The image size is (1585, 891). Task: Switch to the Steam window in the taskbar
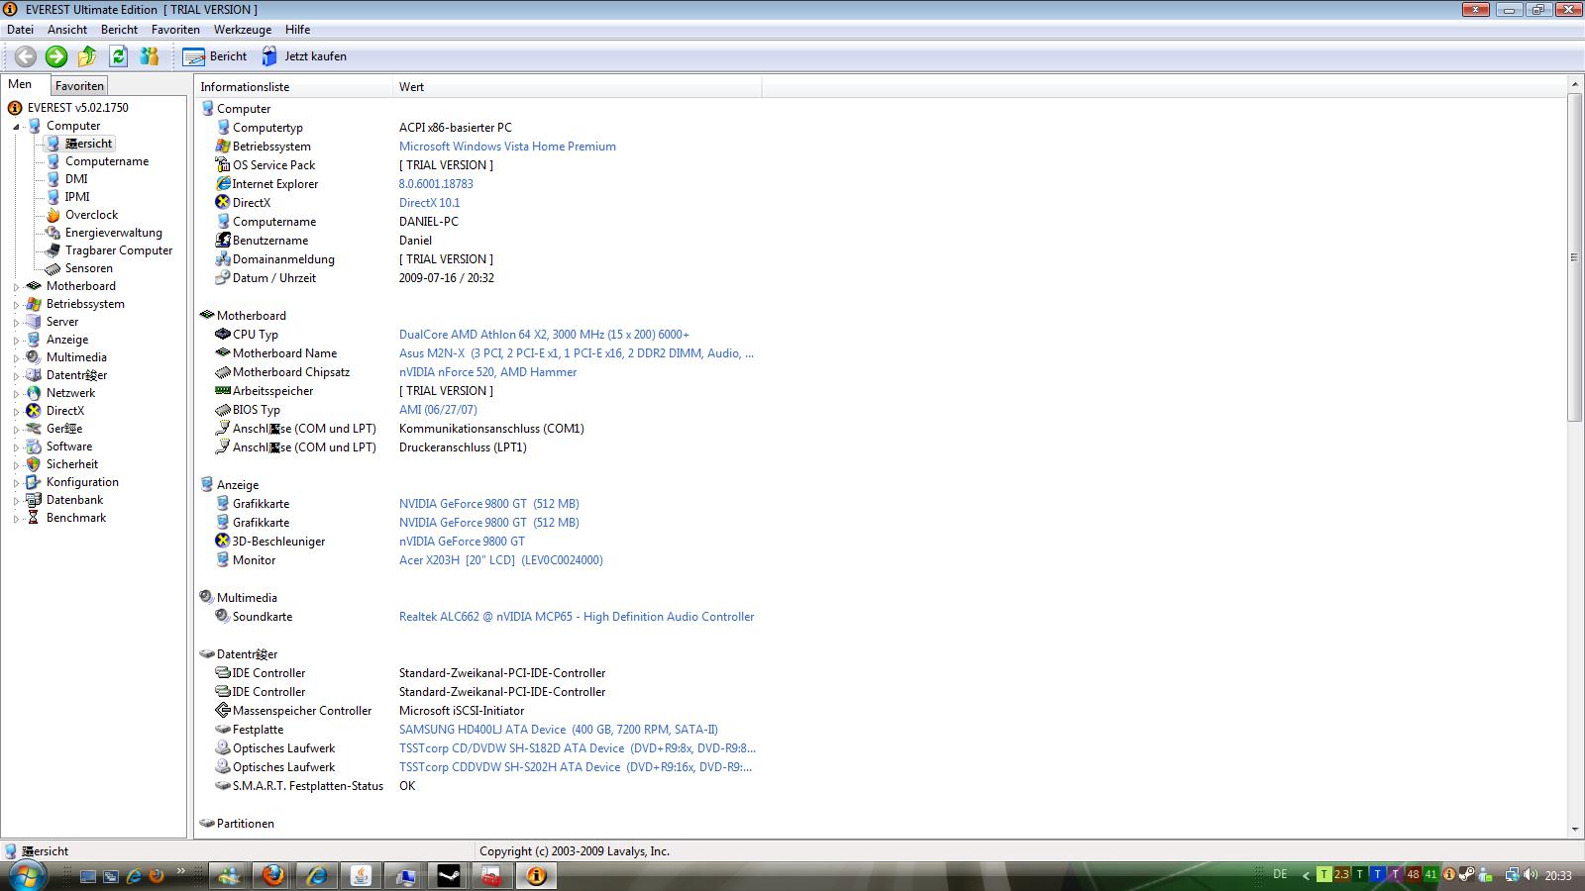point(449,875)
